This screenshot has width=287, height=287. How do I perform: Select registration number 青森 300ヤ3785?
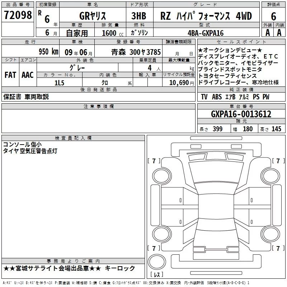[x=136, y=52]
